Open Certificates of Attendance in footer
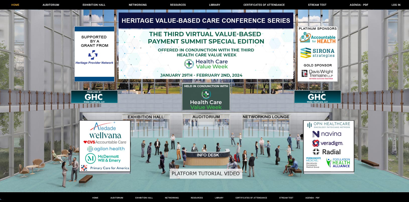The width and height of the screenshot is (409, 202). (251, 198)
